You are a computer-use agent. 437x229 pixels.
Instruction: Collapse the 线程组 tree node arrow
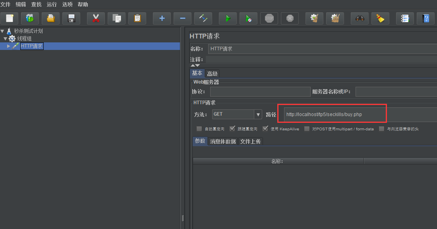pos(5,39)
